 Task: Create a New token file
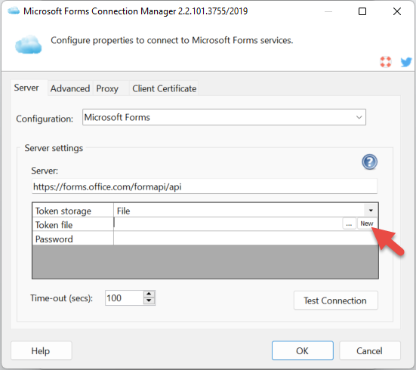pos(367,224)
